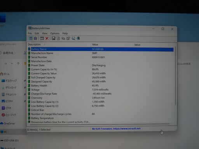This screenshot has height=149, width=199.
Task: Select the Low Battery Capacity (2) row
Action: [x=101, y=106]
